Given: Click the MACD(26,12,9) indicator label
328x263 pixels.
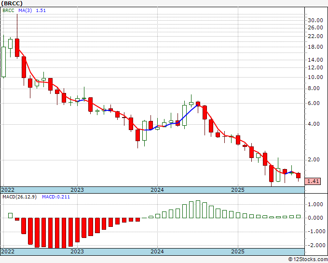Looking at the screenshot, I should 19,197.
